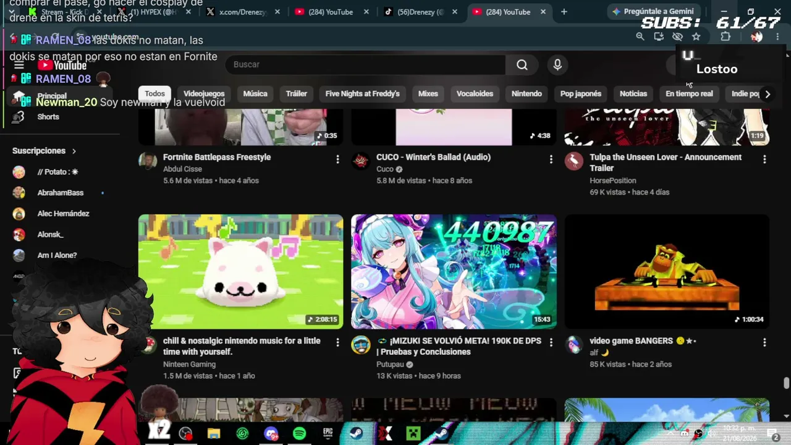
Task: Switch to the (56)Drenezy TikTok tab
Action: click(x=420, y=12)
